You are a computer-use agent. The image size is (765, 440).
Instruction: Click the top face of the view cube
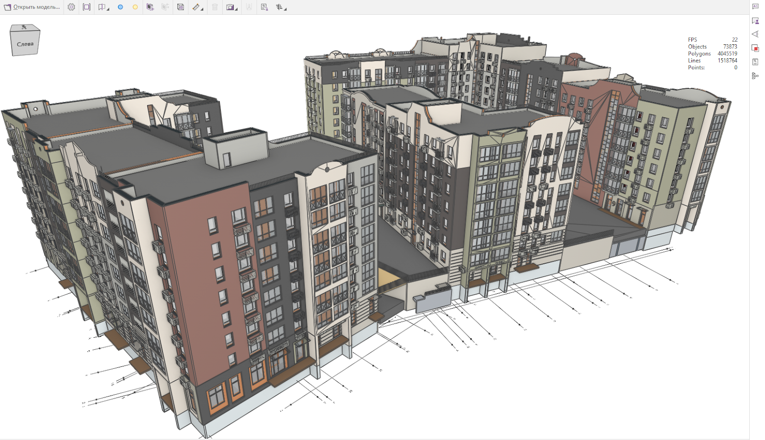[x=24, y=28]
